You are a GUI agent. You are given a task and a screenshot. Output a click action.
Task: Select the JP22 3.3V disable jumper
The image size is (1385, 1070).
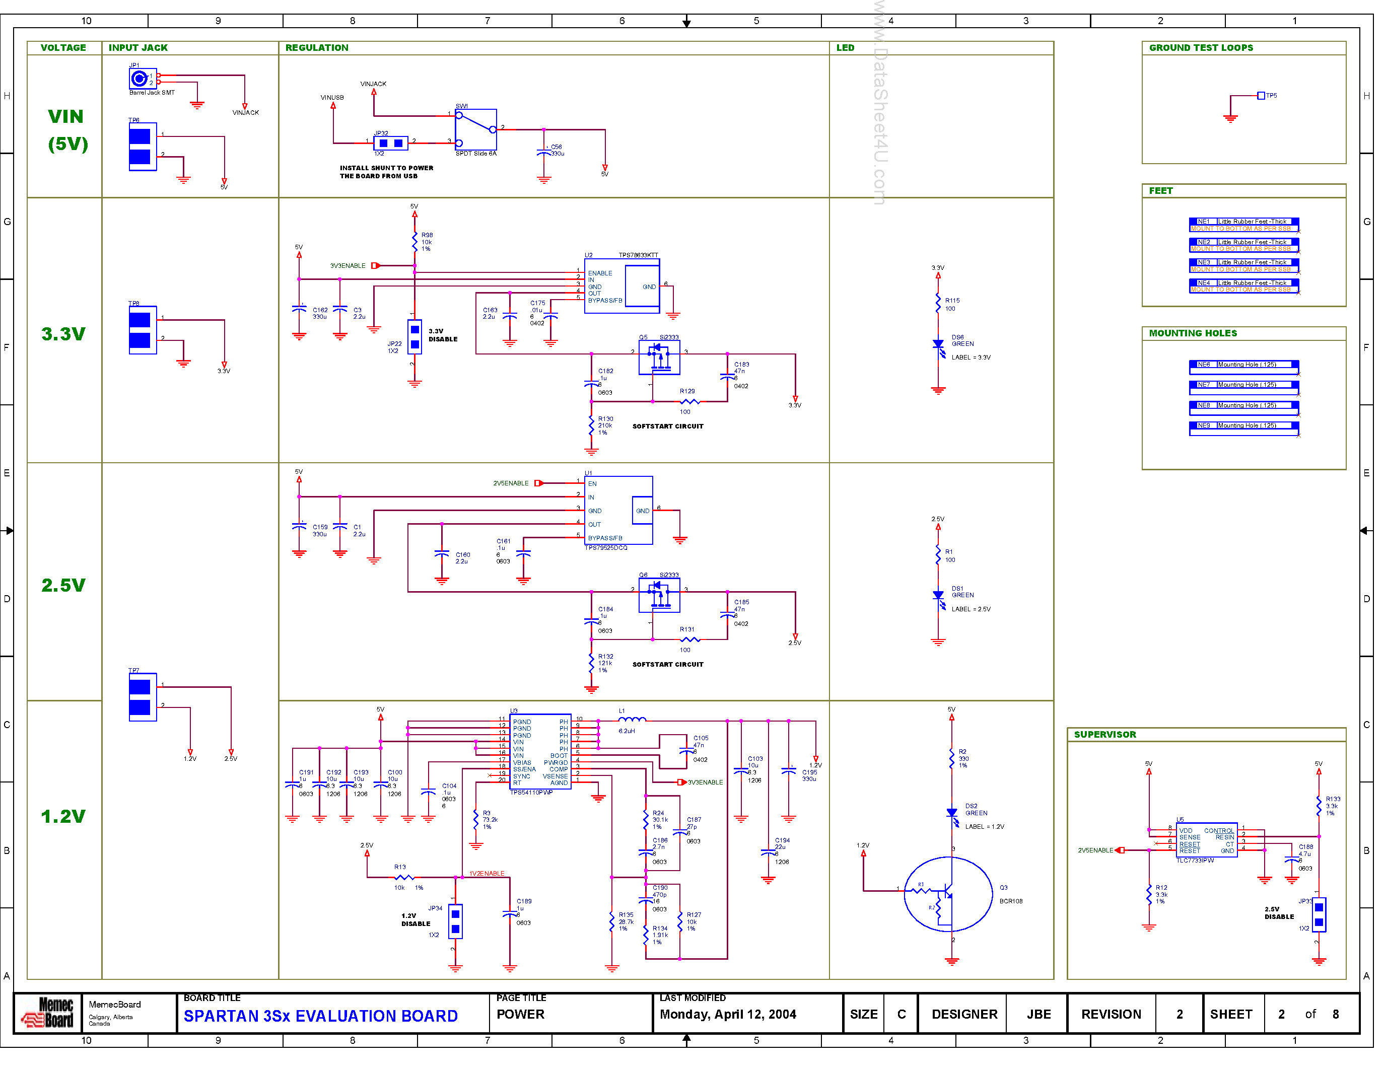coord(414,336)
